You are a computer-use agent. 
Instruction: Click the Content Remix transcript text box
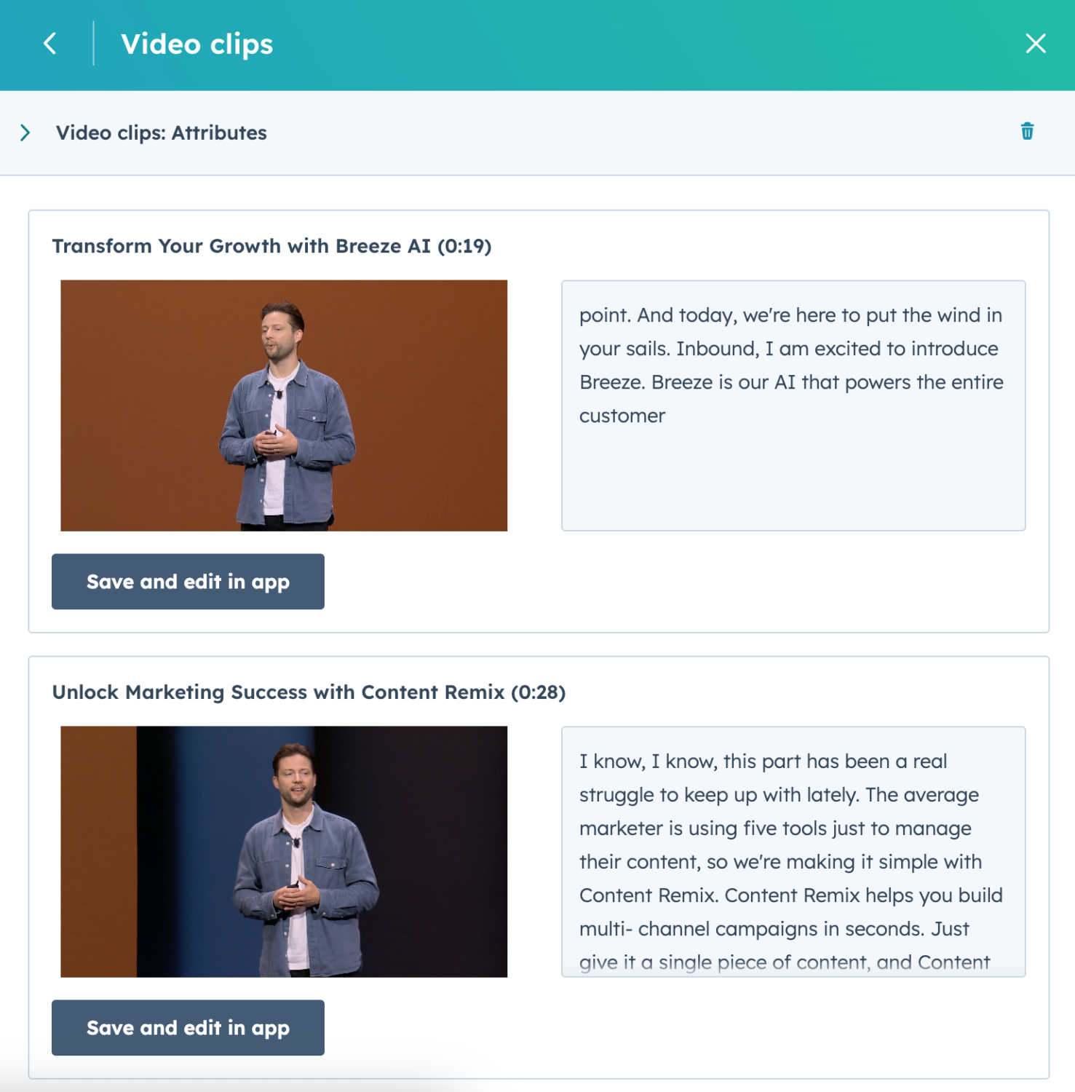793,852
